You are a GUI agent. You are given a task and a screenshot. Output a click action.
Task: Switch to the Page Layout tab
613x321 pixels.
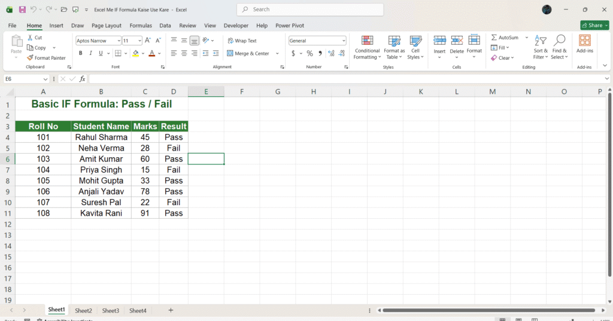[107, 25]
